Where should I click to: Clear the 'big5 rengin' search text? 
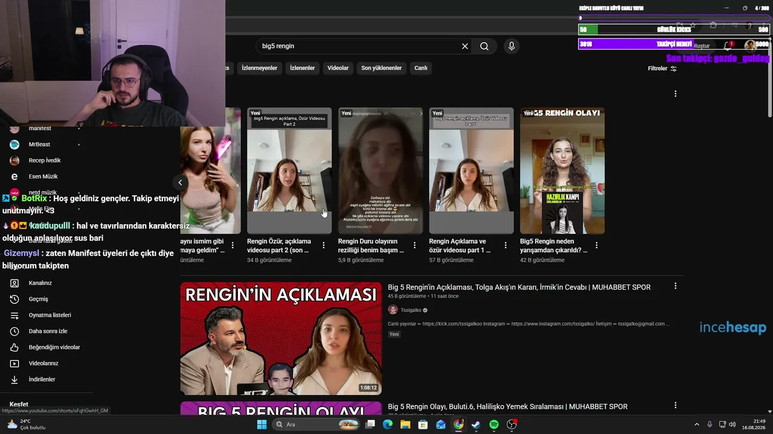465,46
